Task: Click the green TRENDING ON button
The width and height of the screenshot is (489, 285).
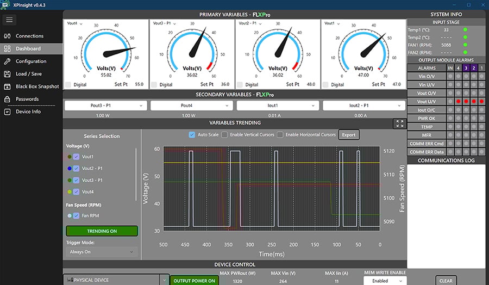Action: point(102,231)
